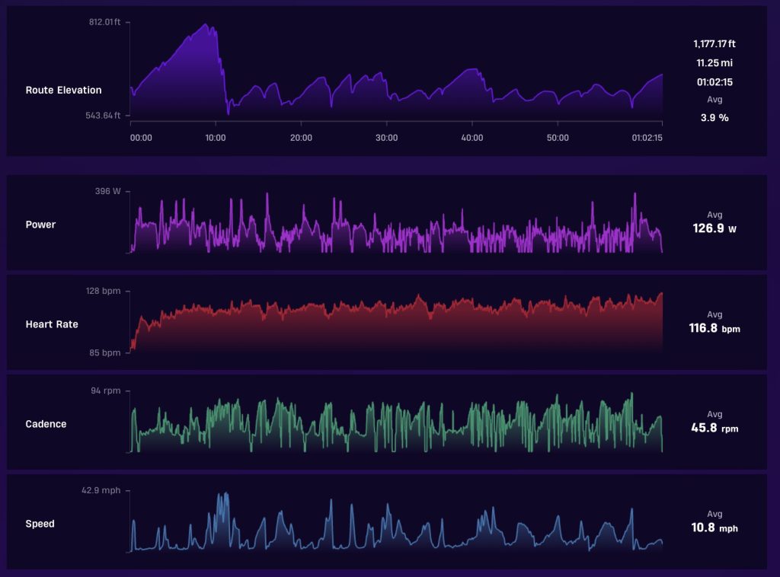Select the 30:00 tick on elevation timeline

pos(386,138)
